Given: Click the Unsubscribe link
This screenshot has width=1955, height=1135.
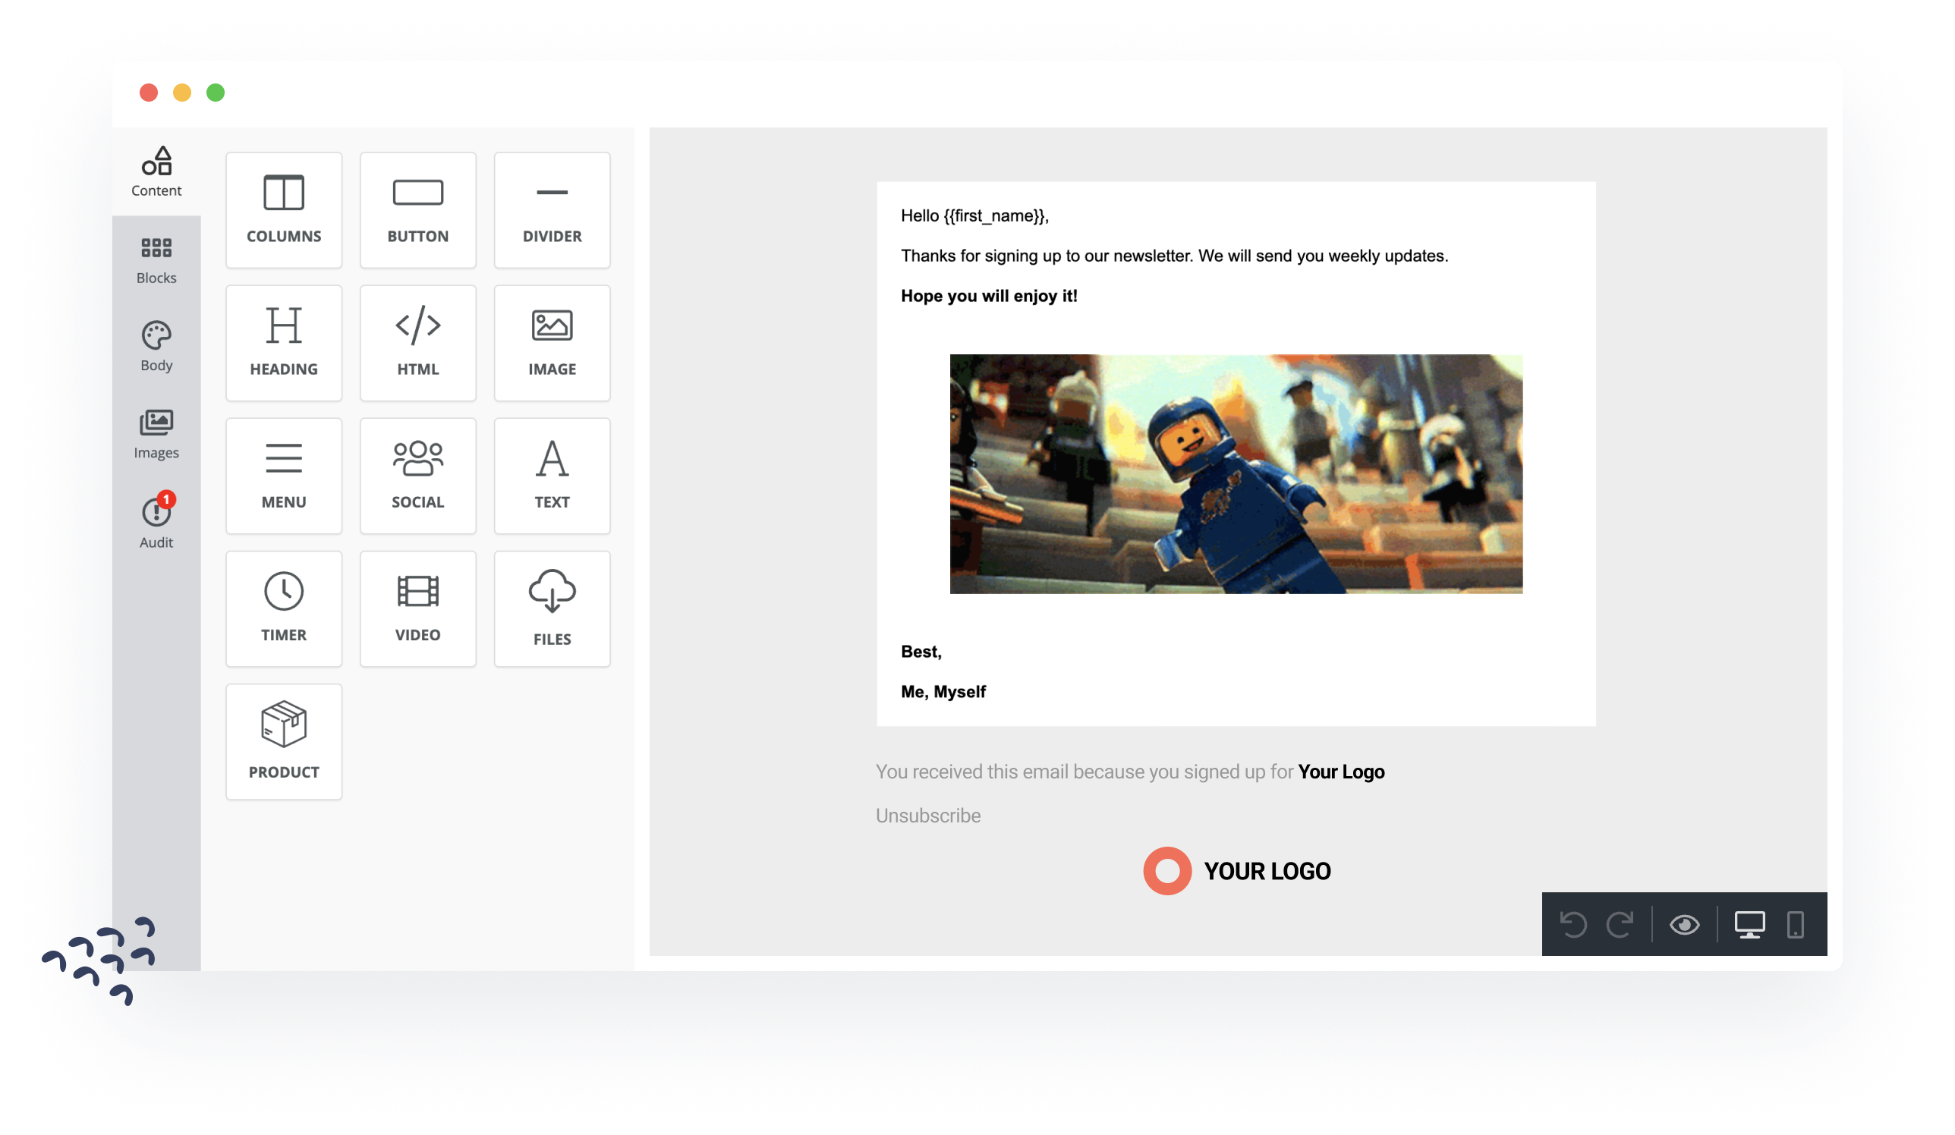Looking at the screenshot, I should pos(928,815).
